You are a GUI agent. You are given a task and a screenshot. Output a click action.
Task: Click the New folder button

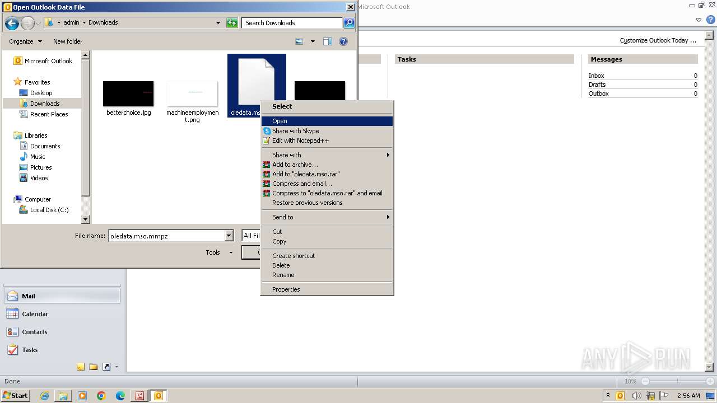click(x=68, y=41)
